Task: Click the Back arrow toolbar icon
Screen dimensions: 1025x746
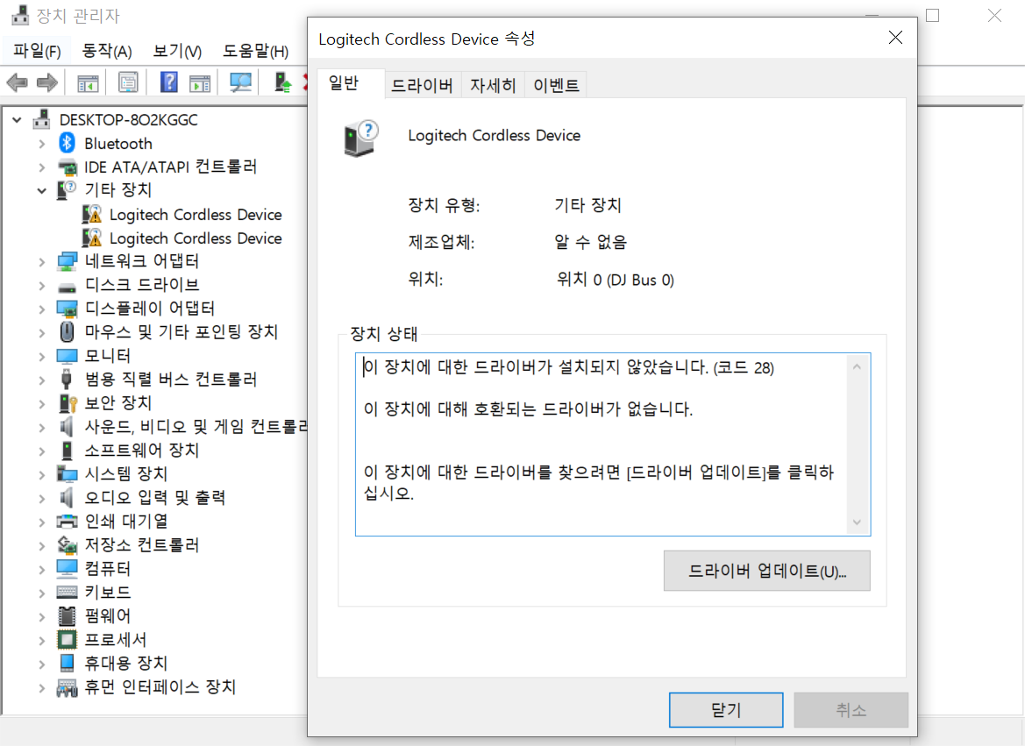Action: click(17, 83)
